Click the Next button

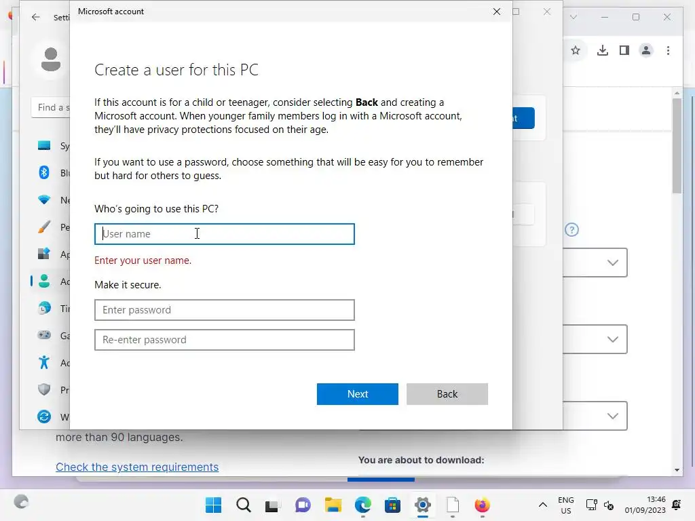pyautogui.click(x=357, y=394)
